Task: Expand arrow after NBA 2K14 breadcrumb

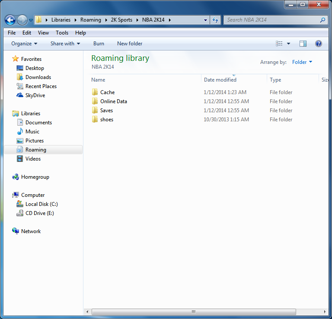Action: [x=170, y=20]
